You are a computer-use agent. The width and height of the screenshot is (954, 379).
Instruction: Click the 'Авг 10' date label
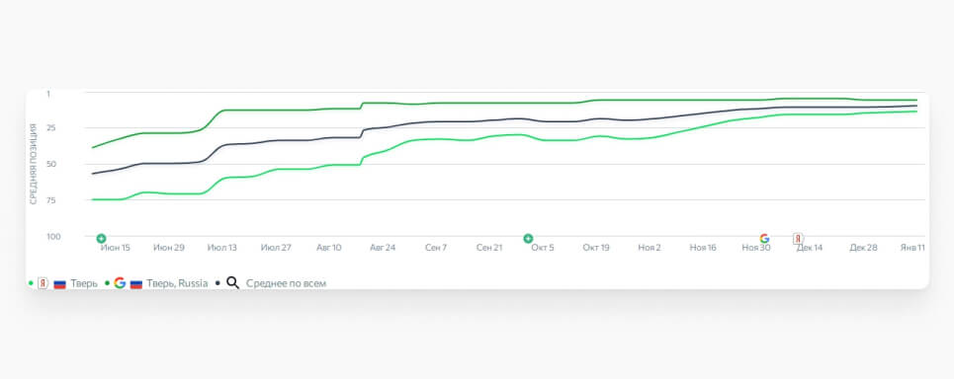tap(329, 248)
